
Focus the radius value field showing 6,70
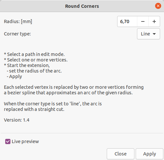tap(127, 21)
